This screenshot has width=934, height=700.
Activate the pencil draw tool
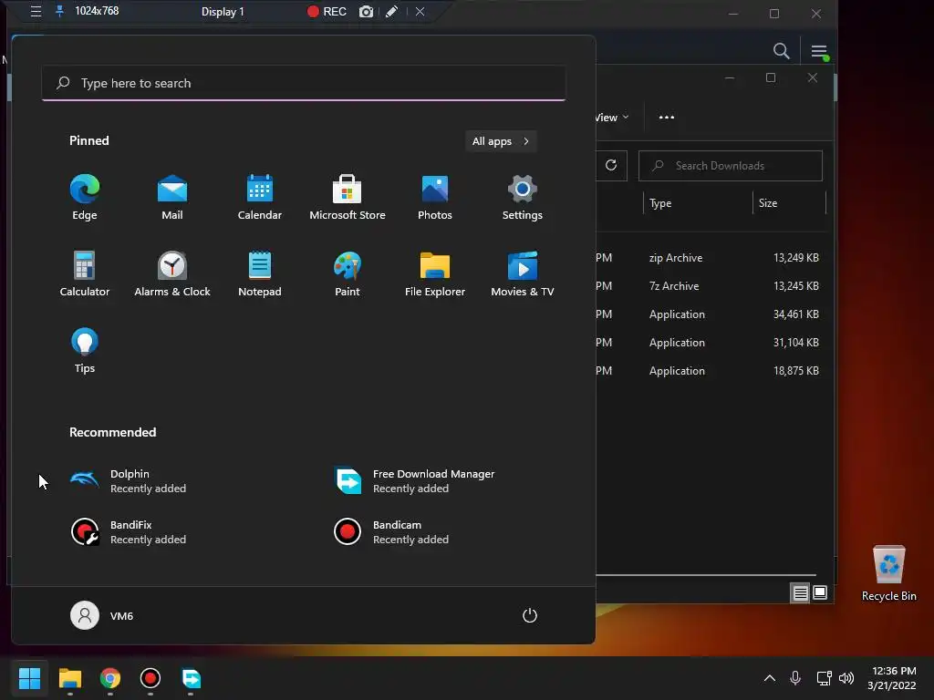point(391,12)
